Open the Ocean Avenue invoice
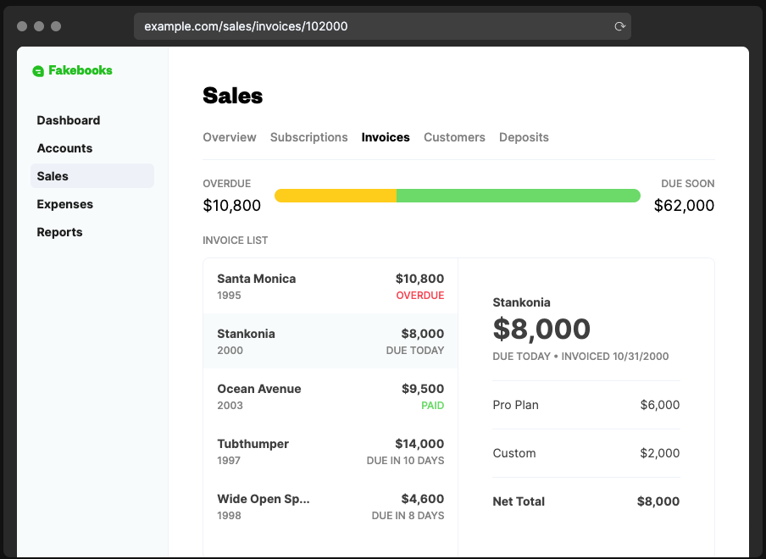The width and height of the screenshot is (766, 559). pyautogui.click(x=330, y=396)
